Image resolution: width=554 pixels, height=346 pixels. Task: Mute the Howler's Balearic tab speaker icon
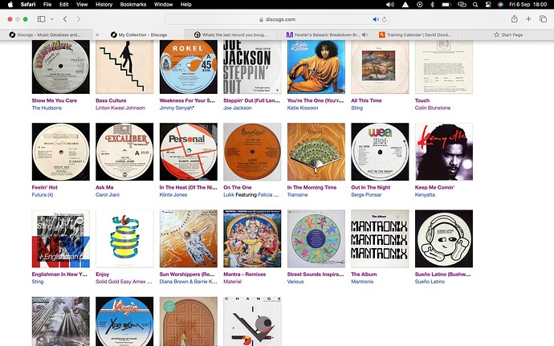(x=365, y=35)
